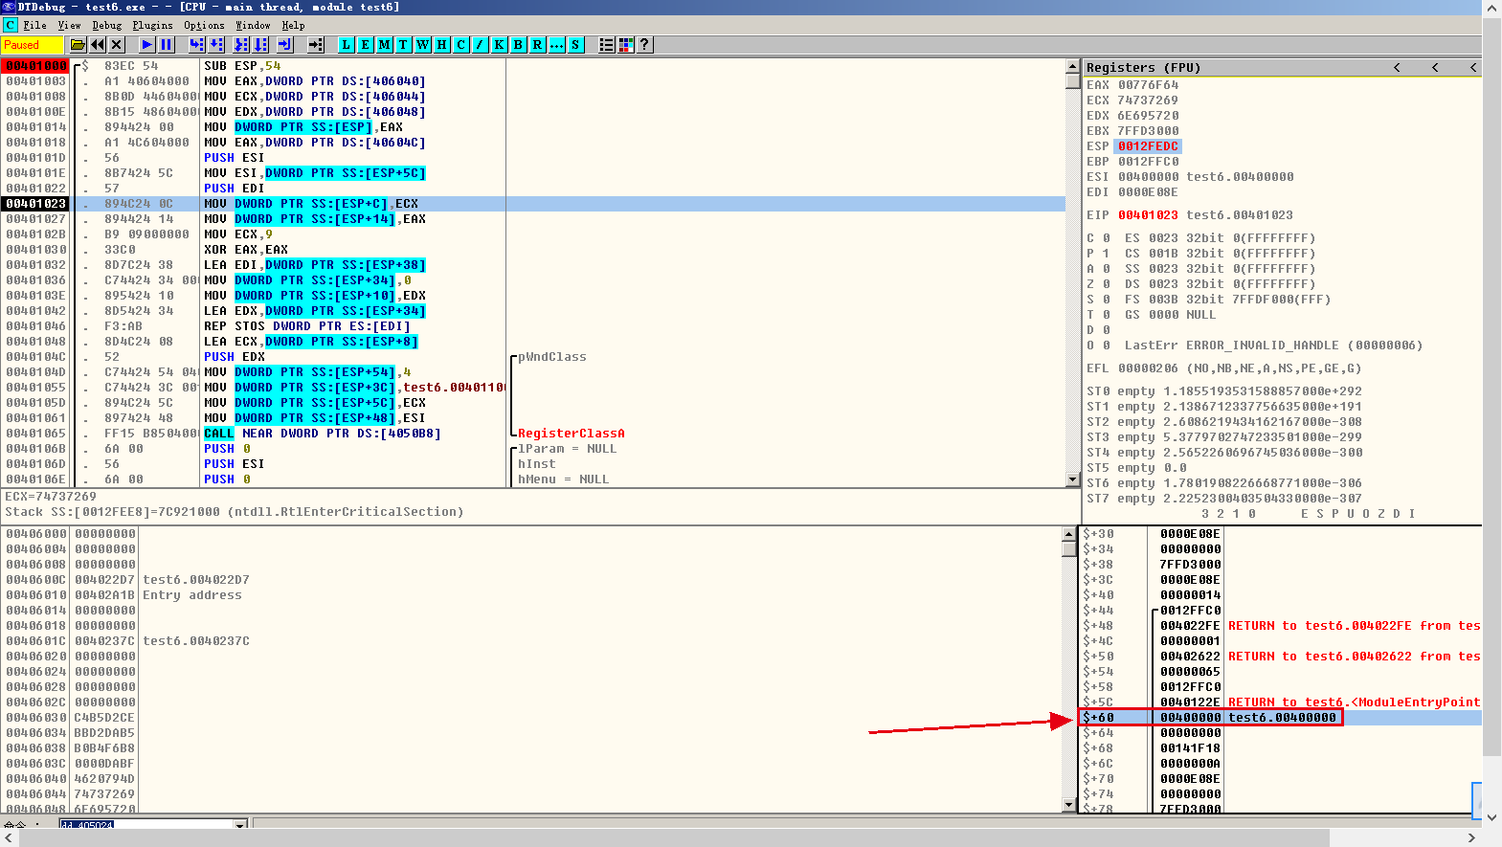Run the program with the play icon

click(x=146, y=45)
